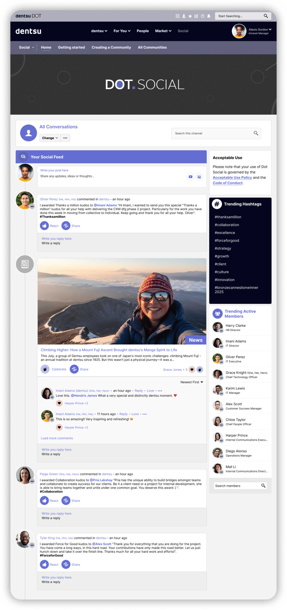Click the news article icon on feed timeline
The width and height of the screenshot is (287, 610).
(x=25, y=264)
